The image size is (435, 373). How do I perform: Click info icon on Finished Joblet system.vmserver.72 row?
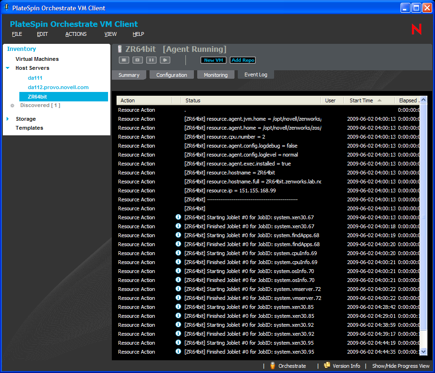(178, 298)
